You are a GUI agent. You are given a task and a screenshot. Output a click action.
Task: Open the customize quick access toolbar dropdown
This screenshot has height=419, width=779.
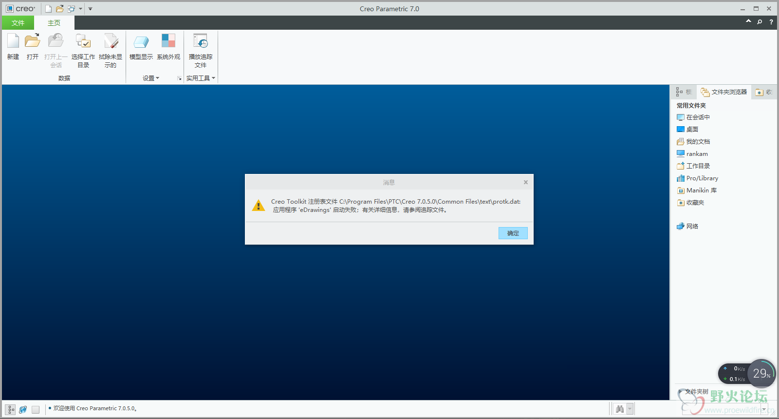point(90,9)
